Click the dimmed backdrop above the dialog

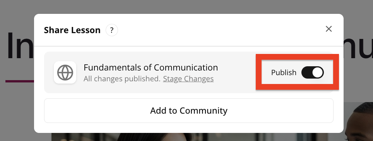point(186,7)
